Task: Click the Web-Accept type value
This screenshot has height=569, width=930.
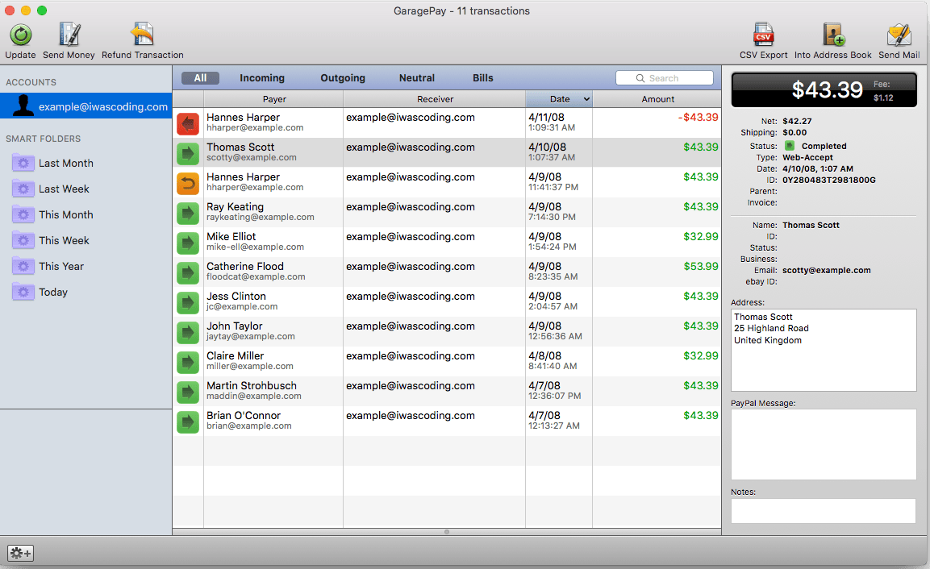Action: 807,158
